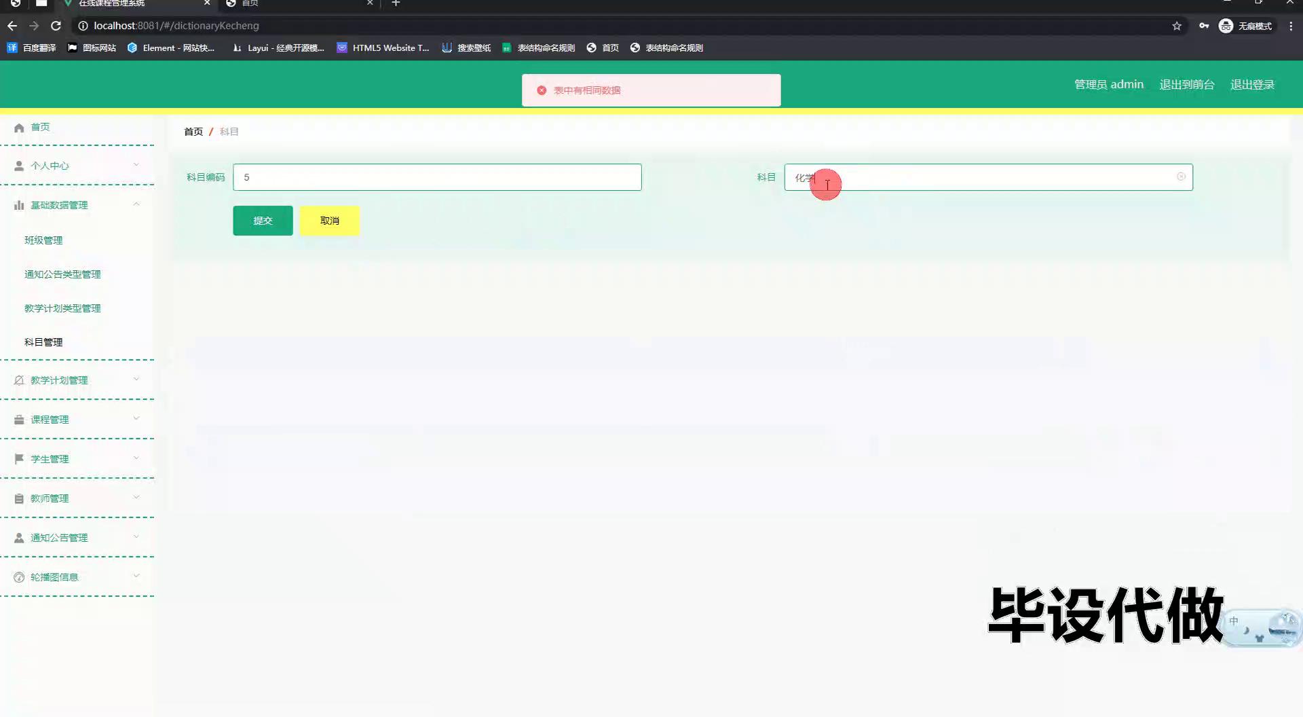Bookmark this page with star icon
The image size is (1303, 717).
click(1177, 26)
